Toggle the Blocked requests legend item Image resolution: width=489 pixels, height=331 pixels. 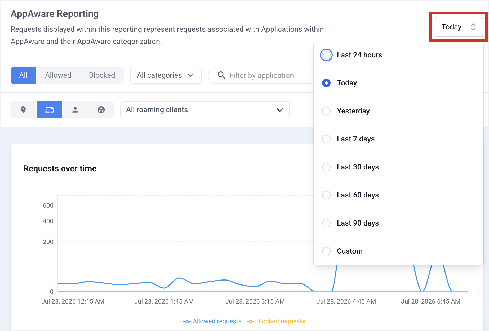coord(276,321)
